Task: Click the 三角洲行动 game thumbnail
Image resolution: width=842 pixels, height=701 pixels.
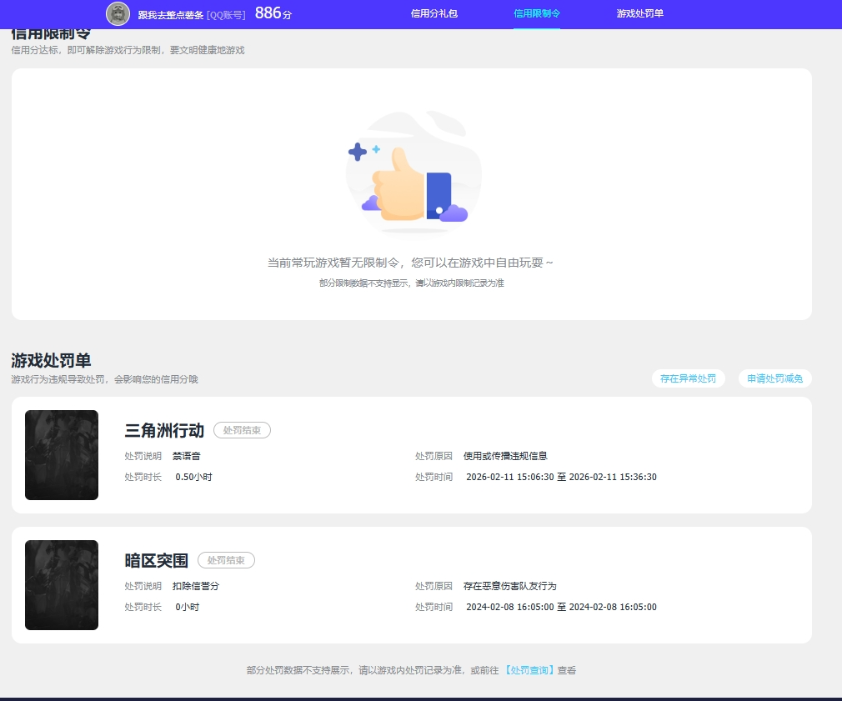Action: (x=62, y=454)
